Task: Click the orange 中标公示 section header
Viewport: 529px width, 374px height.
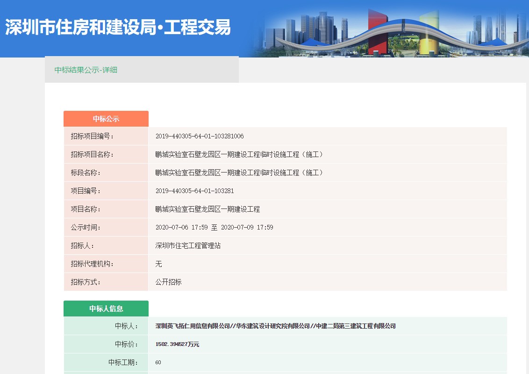Action: coord(106,119)
